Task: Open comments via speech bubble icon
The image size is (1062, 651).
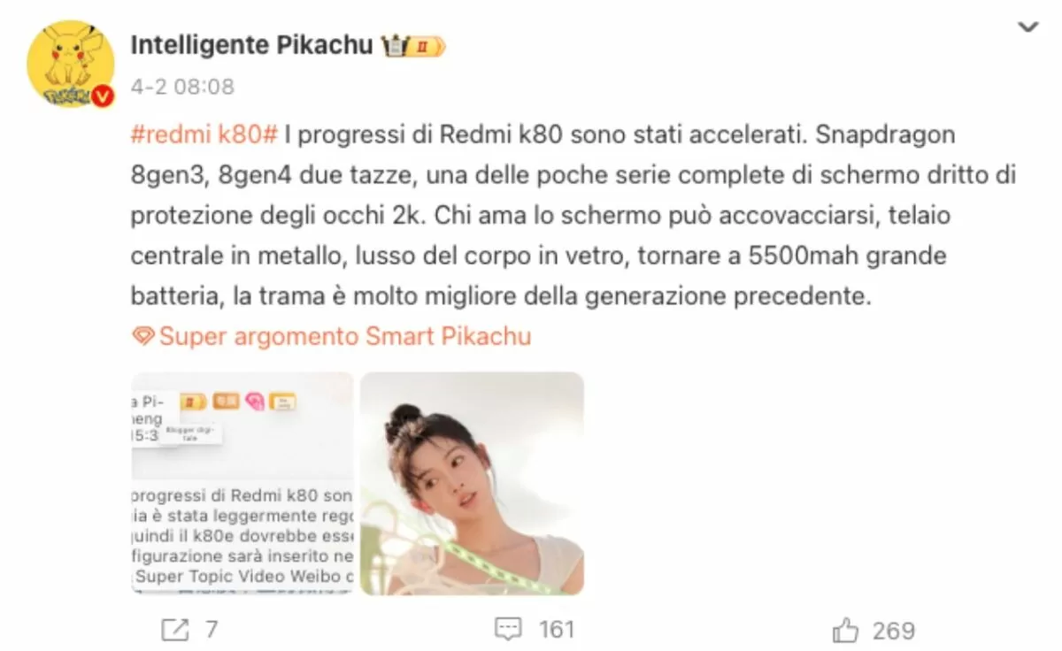Action: point(508,630)
